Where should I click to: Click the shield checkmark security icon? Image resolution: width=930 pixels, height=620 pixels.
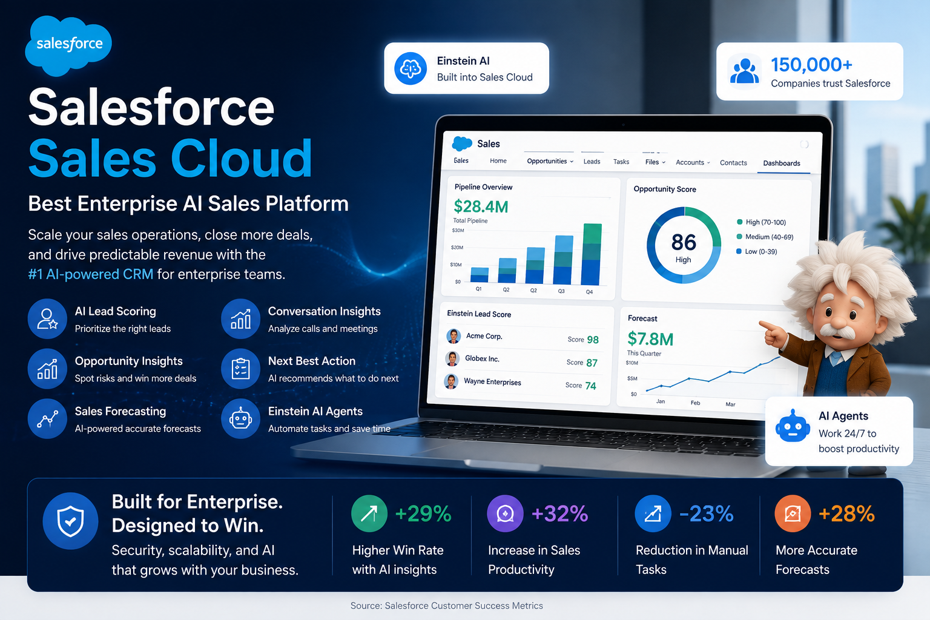(70, 521)
